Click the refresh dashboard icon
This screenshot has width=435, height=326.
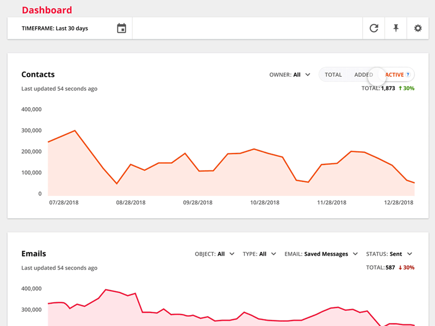tap(374, 28)
